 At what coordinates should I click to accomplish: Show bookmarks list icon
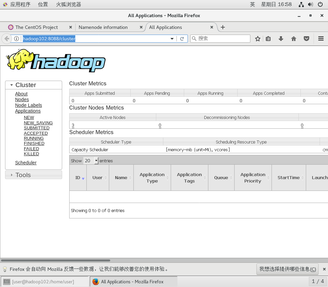pos(268,39)
